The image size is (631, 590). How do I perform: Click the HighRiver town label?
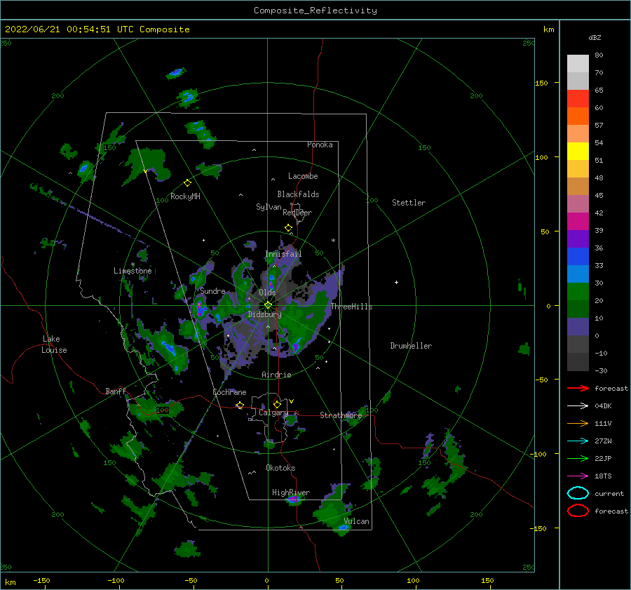(x=291, y=492)
